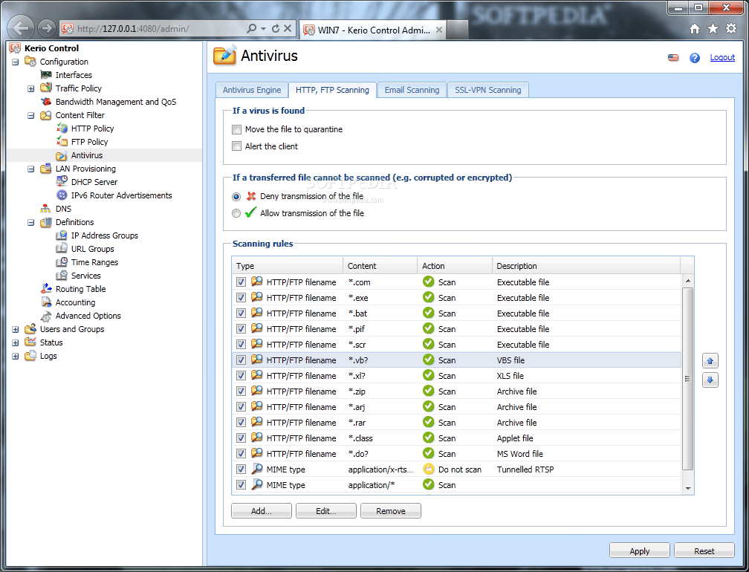Expand the Traffic Policy node
The width and height of the screenshot is (749, 572).
31,88
